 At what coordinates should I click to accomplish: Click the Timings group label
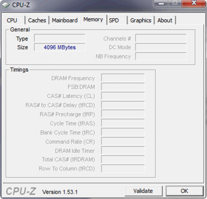tap(19, 70)
